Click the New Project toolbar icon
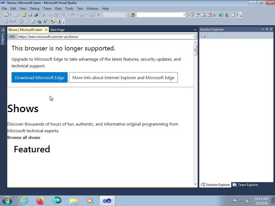This screenshot has height=206, width=275. pos(6,15)
